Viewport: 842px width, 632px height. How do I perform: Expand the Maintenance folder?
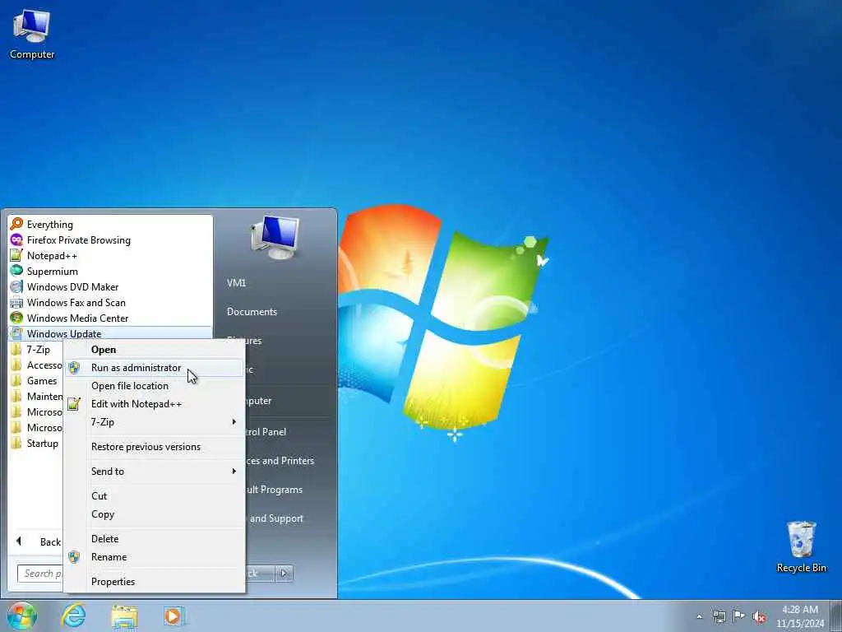tap(36, 396)
